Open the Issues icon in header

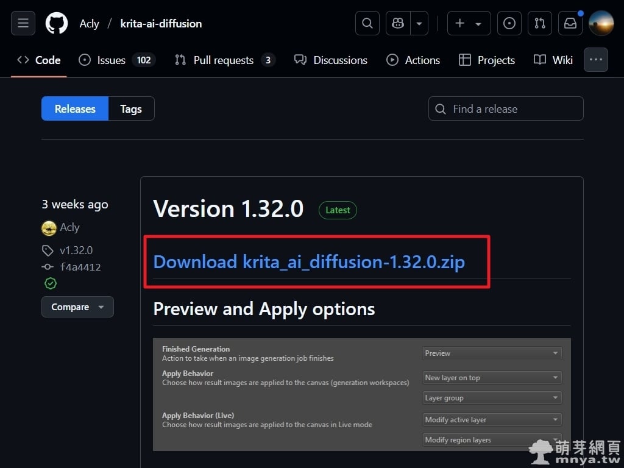point(509,23)
